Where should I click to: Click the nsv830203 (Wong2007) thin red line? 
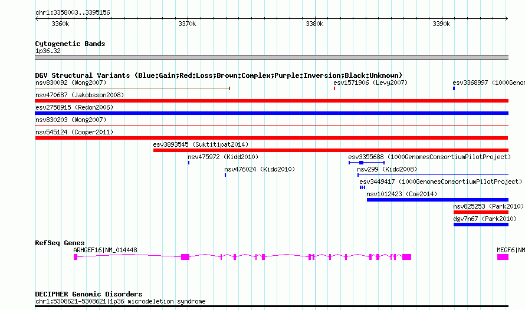click(271, 126)
